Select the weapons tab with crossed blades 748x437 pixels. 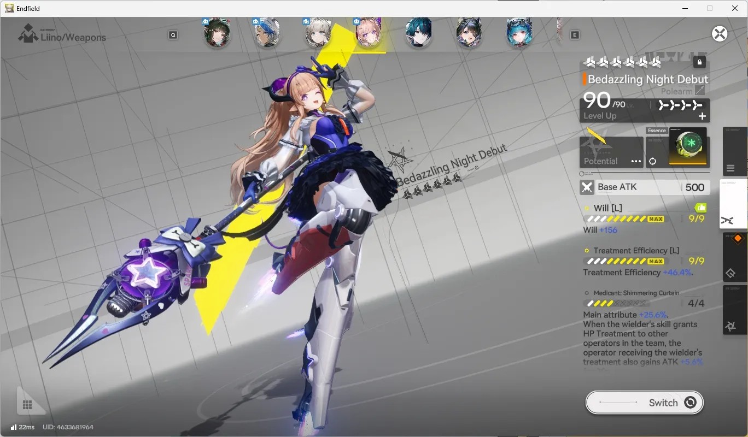[x=733, y=204]
